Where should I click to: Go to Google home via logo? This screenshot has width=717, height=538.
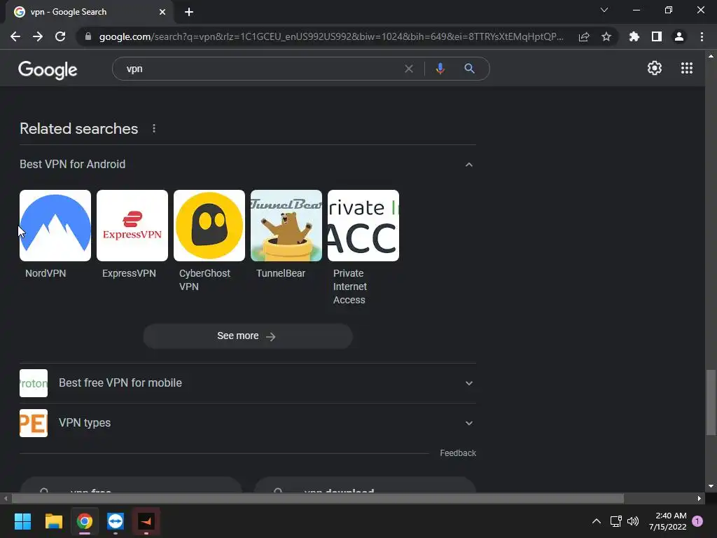pos(48,70)
